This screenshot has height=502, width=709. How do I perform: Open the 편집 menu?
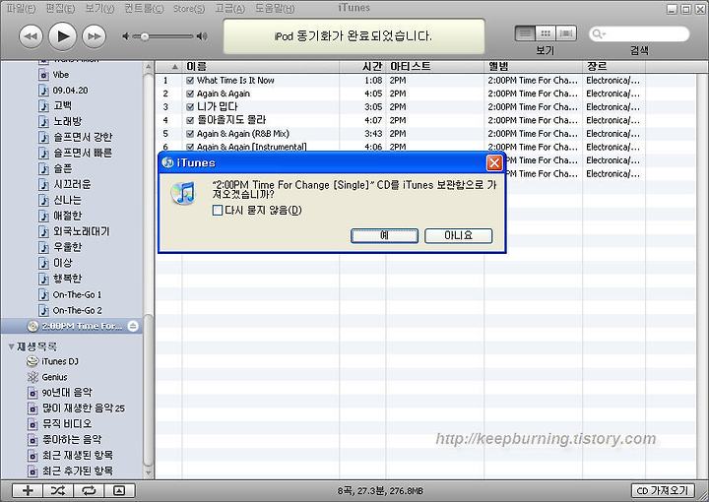(x=60, y=8)
